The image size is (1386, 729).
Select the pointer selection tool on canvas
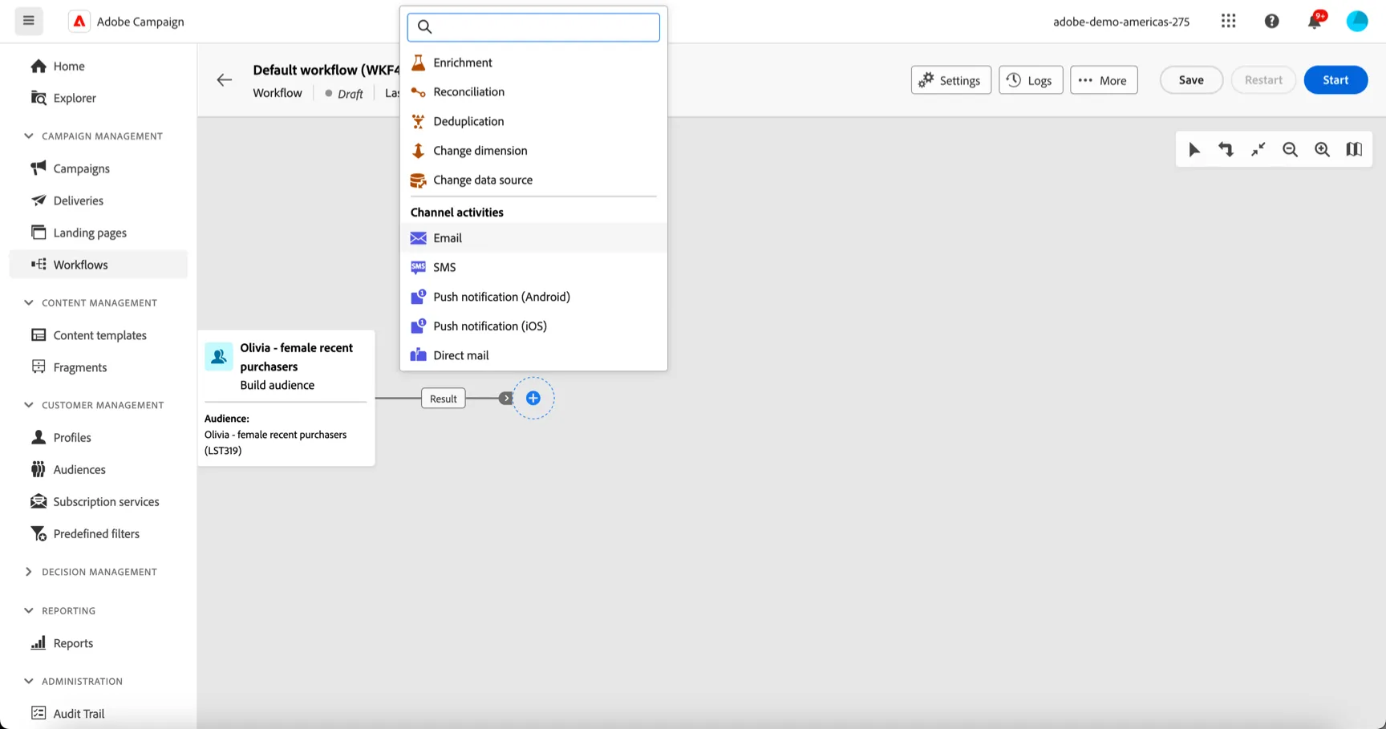tap(1194, 149)
